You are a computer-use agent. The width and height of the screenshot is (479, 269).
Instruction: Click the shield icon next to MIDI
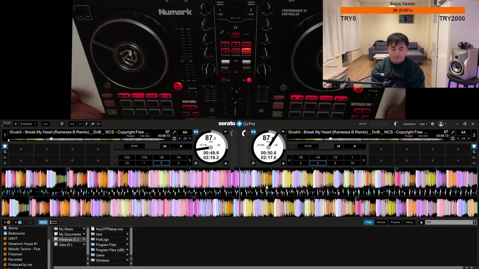coord(62,124)
